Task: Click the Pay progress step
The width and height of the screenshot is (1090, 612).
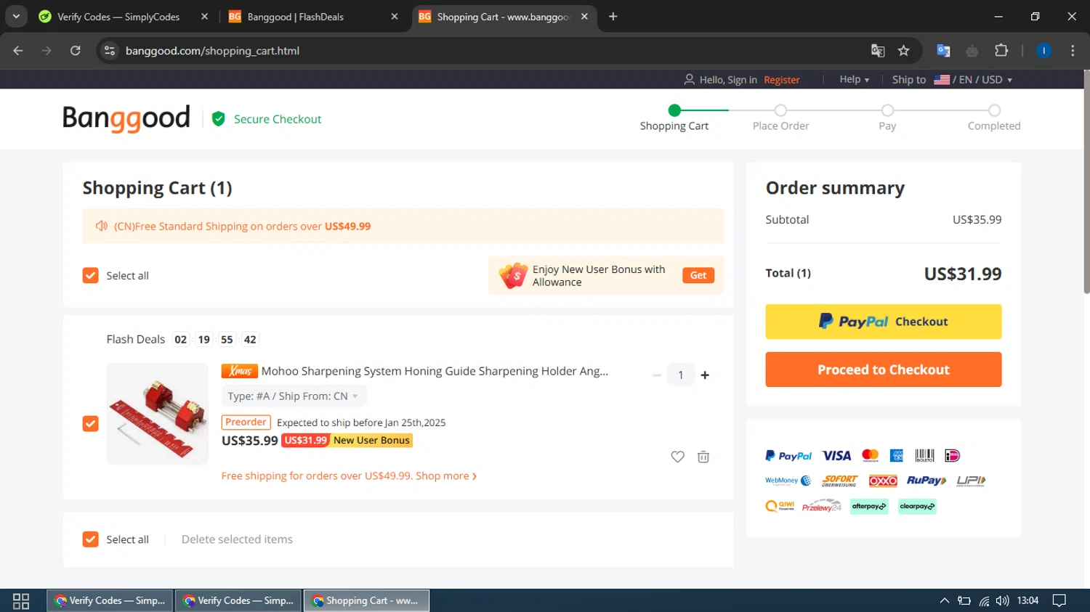Action: pyautogui.click(x=887, y=118)
